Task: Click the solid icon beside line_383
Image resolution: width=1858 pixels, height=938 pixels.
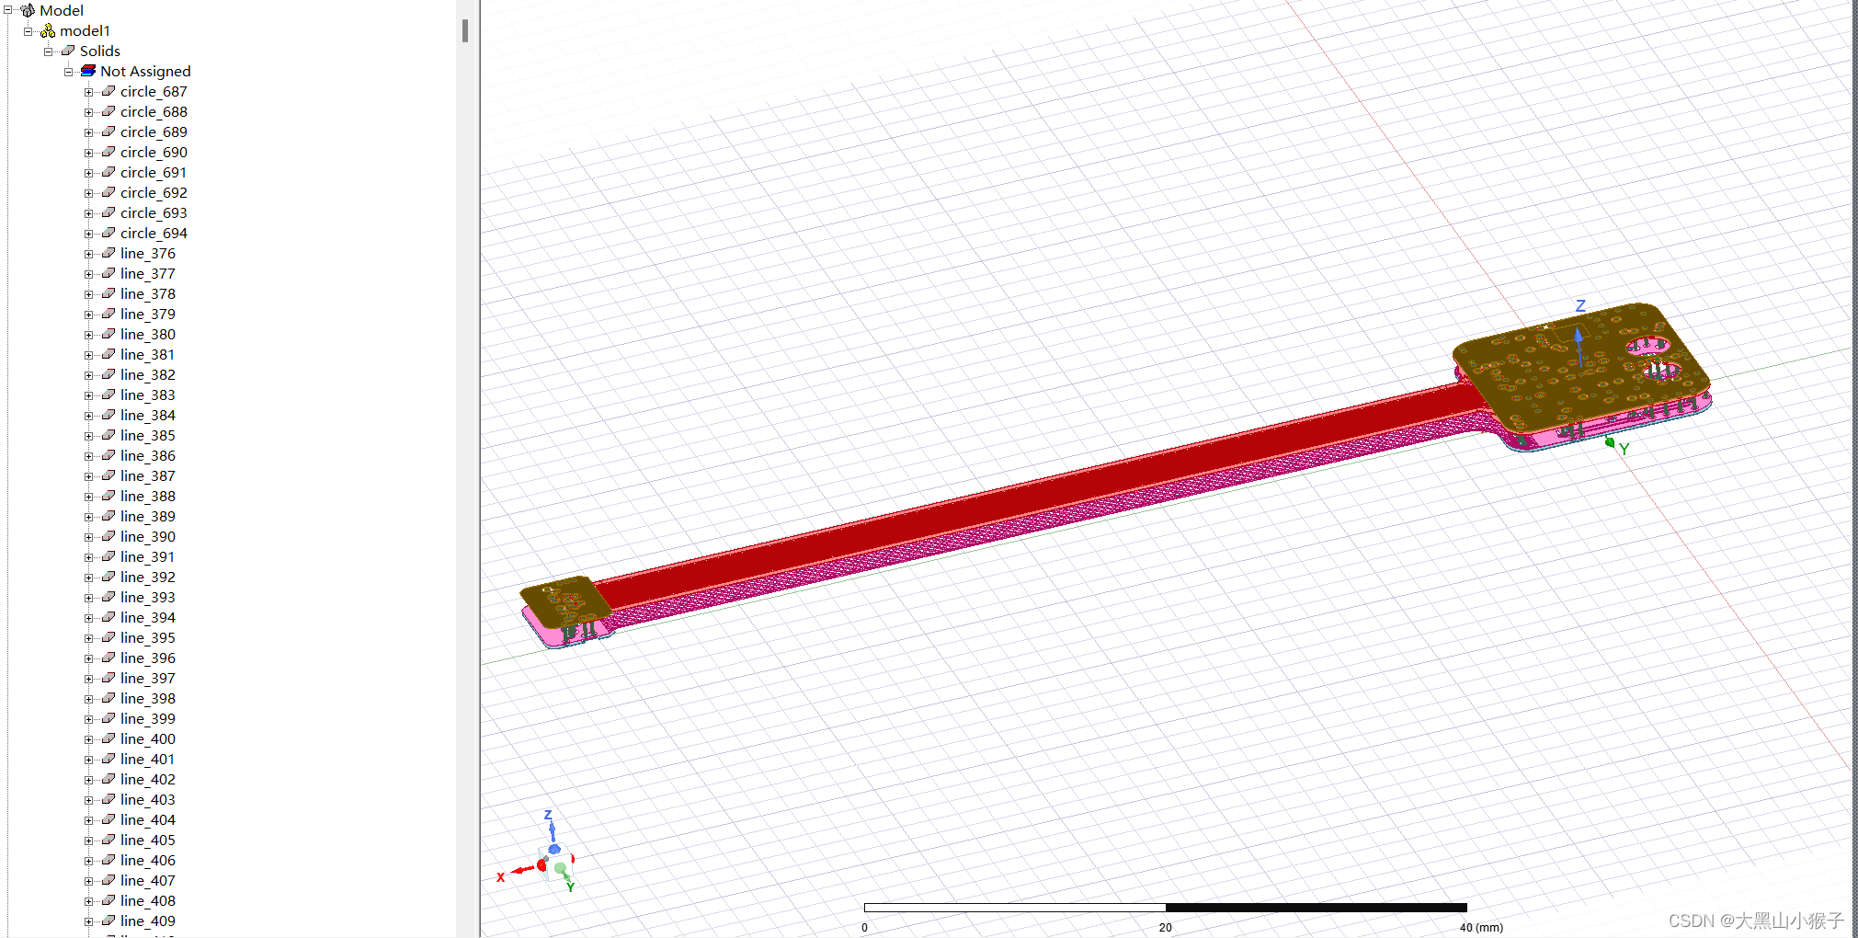Action: pos(108,395)
